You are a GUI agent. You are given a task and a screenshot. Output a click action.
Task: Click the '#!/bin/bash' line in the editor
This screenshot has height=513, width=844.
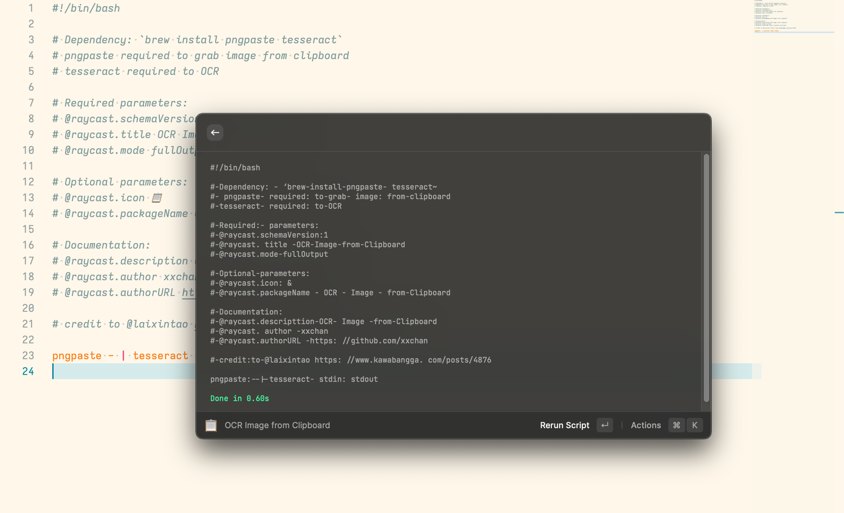86,8
